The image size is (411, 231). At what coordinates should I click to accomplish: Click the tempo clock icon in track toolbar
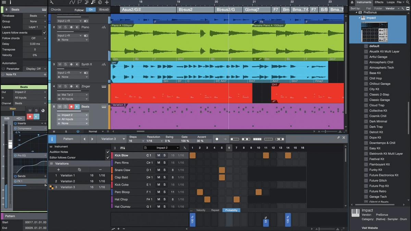100,2
